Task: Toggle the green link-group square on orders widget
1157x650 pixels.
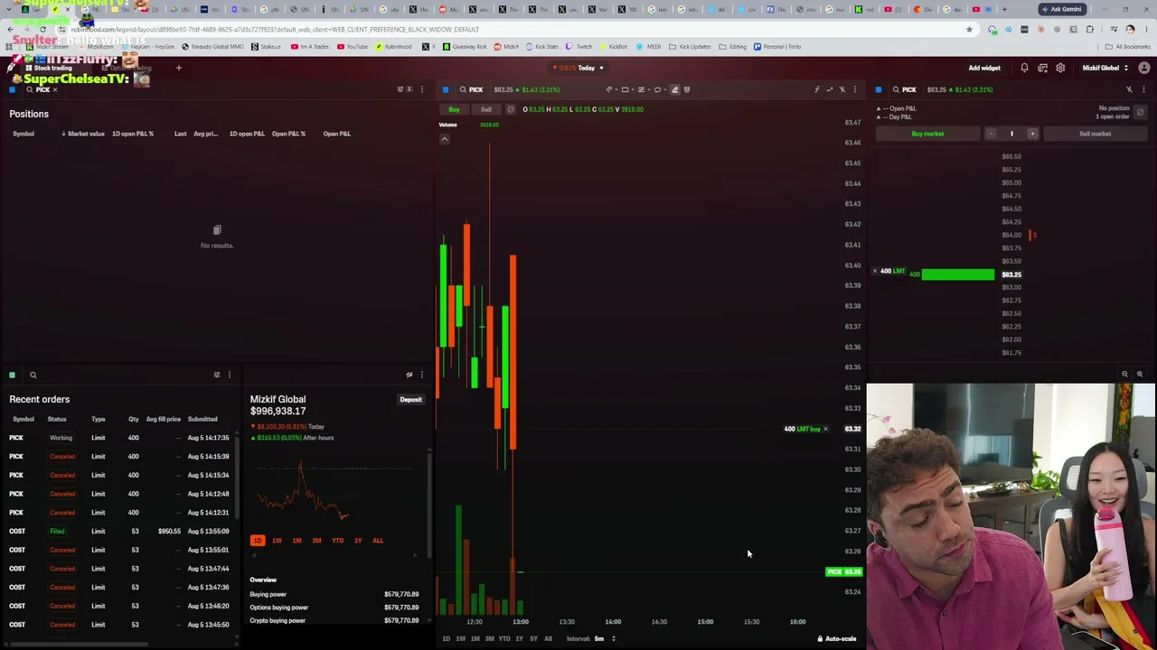Action: point(13,375)
